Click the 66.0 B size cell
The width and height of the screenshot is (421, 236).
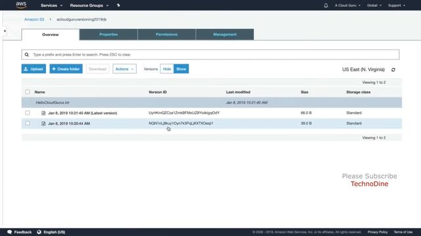[306, 113]
